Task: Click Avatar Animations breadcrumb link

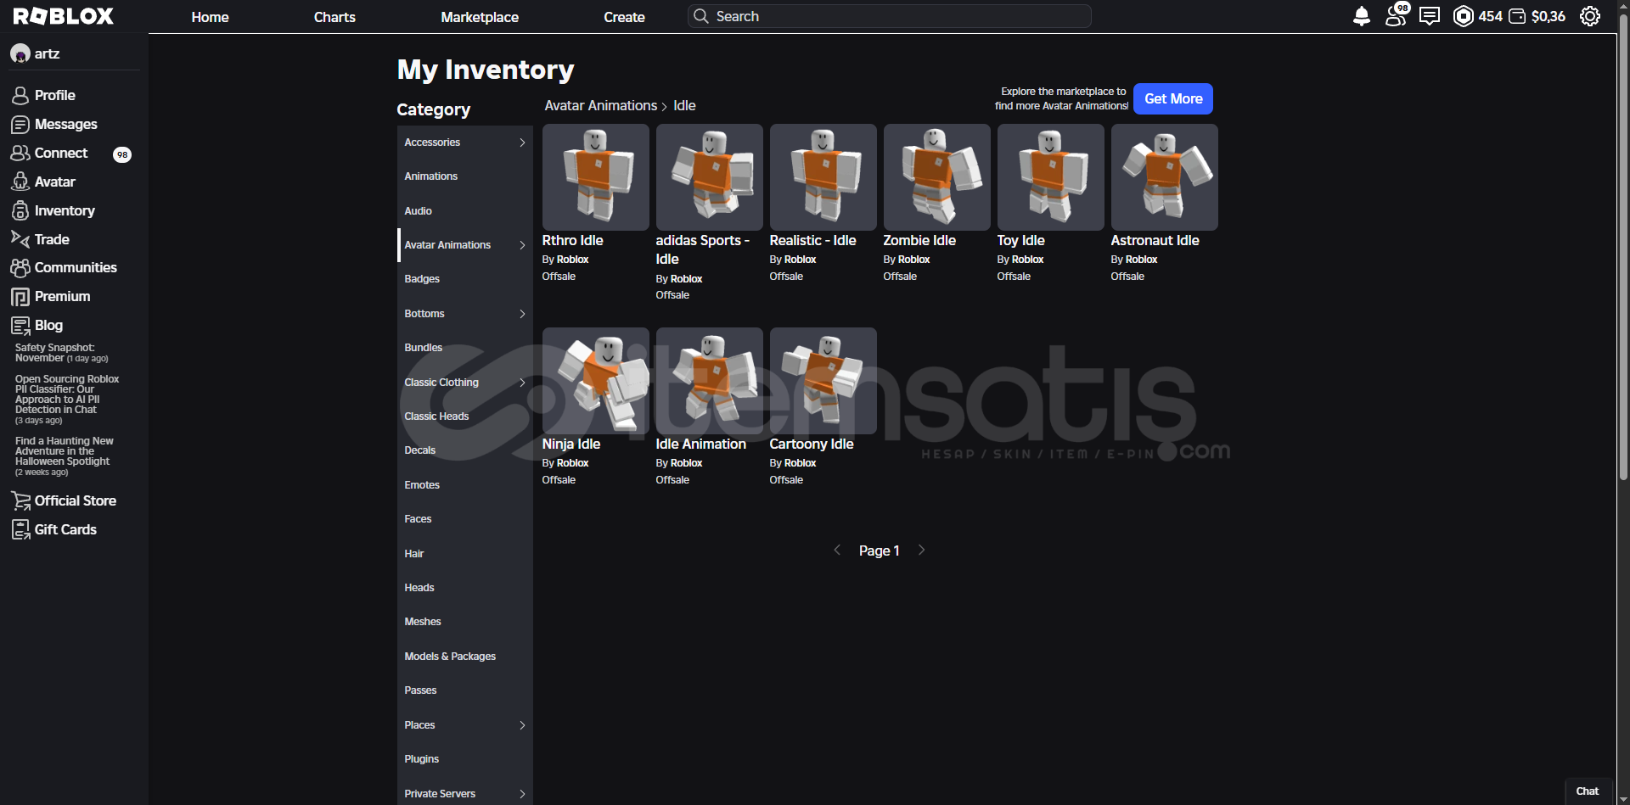Action: [601, 106]
